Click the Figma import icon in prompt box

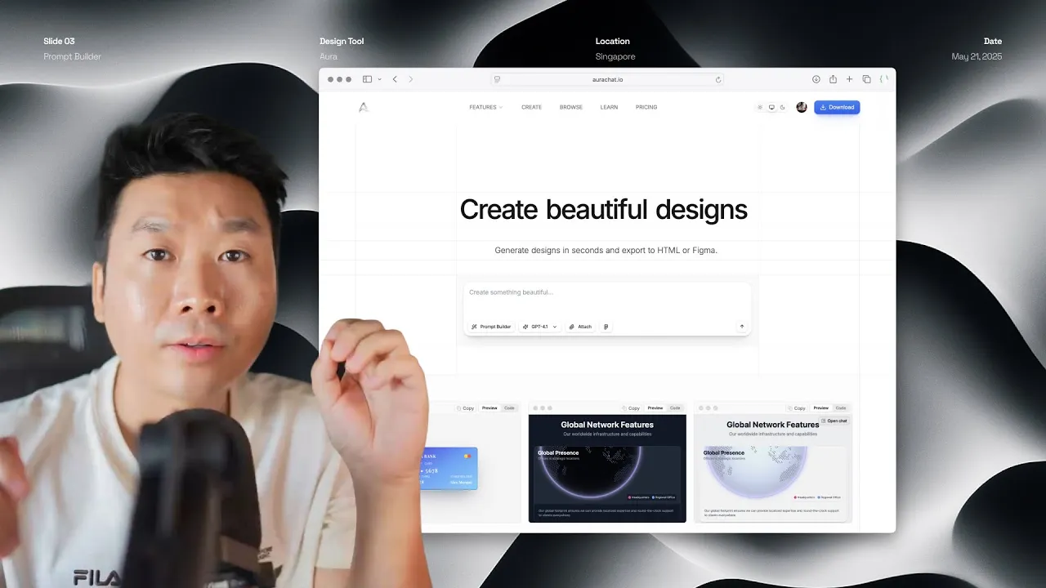[606, 327]
